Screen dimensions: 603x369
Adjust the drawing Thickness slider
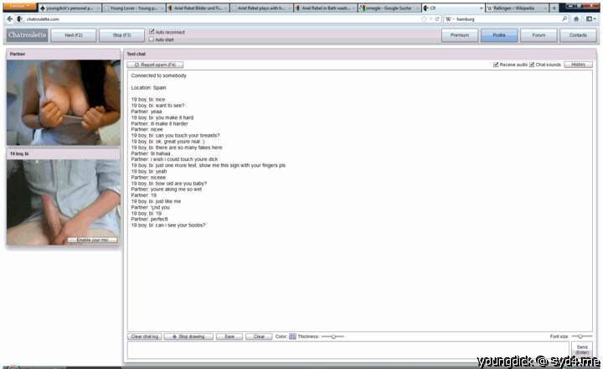click(332, 336)
